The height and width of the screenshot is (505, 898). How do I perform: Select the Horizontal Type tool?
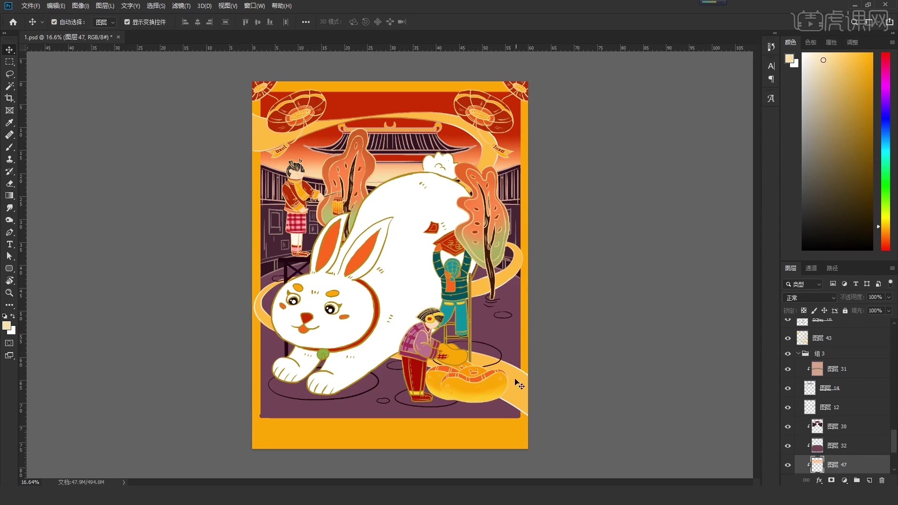(x=9, y=244)
